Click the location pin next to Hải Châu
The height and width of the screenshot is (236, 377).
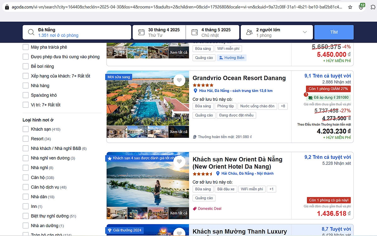click(x=218, y=173)
